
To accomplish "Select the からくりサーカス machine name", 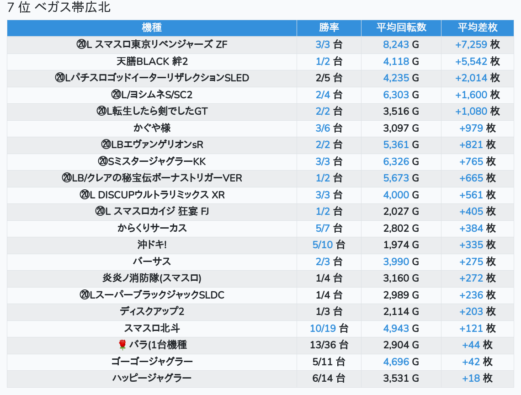I will [x=152, y=228].
